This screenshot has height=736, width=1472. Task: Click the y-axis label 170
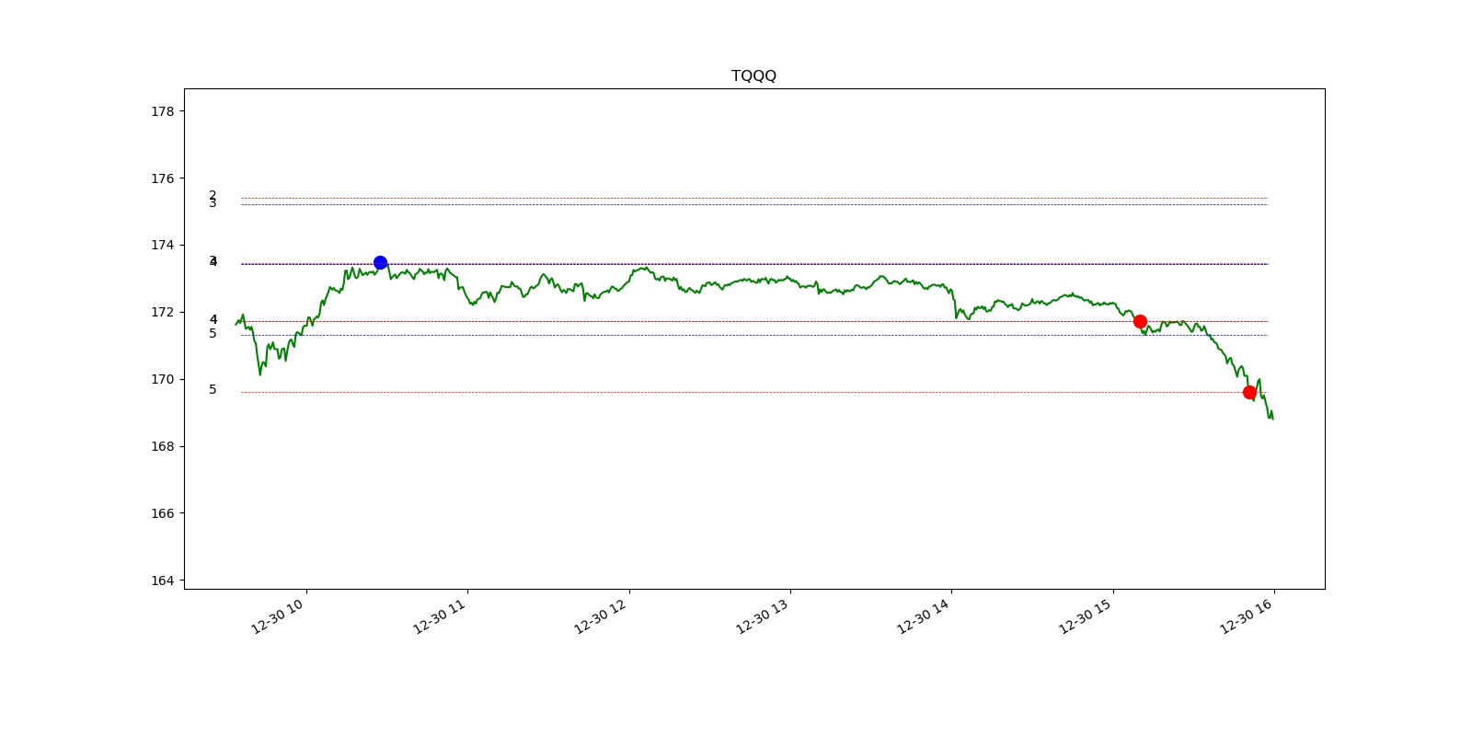tap(162, 379)
